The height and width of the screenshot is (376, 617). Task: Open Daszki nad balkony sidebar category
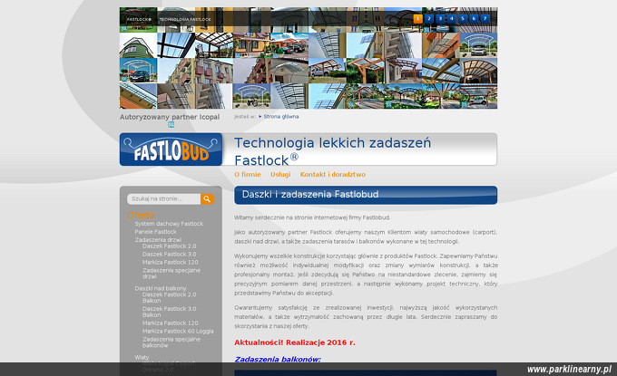[161, 288]
